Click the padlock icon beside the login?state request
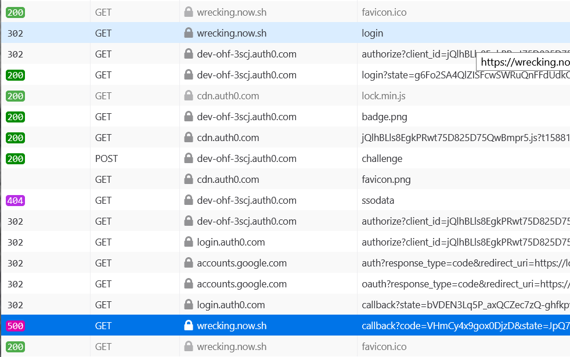The height and width of the screenshot is (357, 570). [x=188, y=74]
